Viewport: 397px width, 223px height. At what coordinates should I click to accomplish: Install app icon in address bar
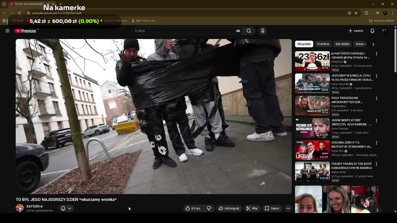[349, 13]
